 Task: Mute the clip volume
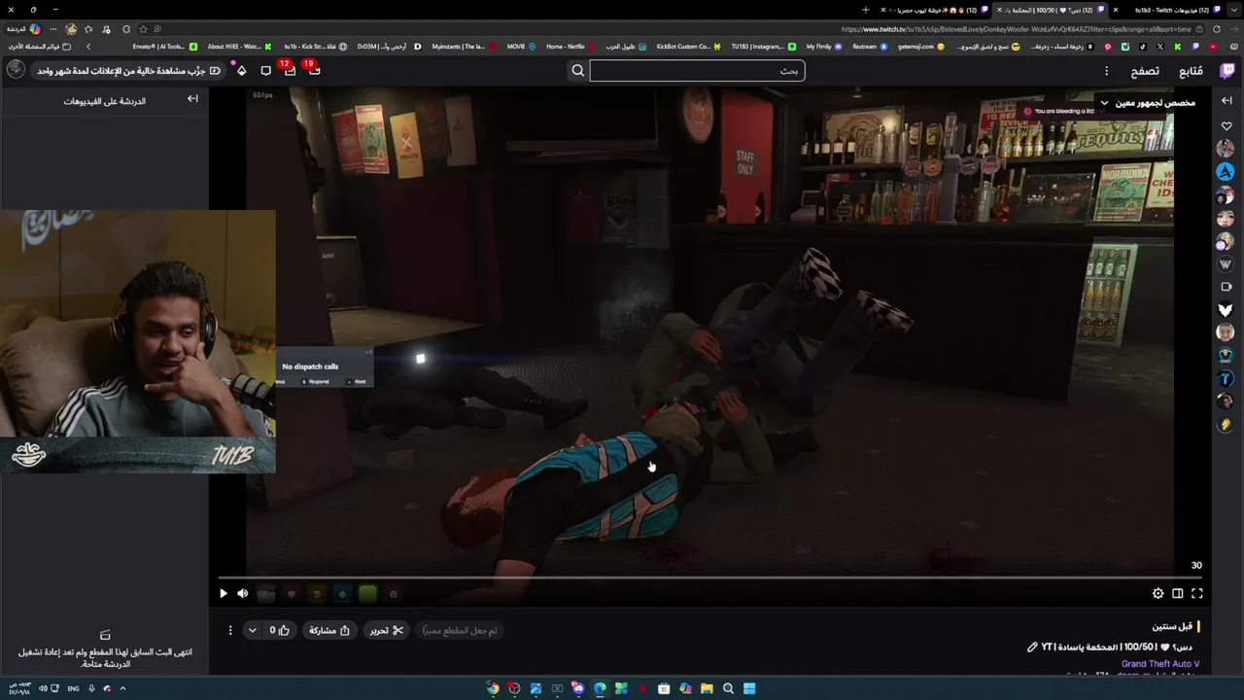pos(243,593)
